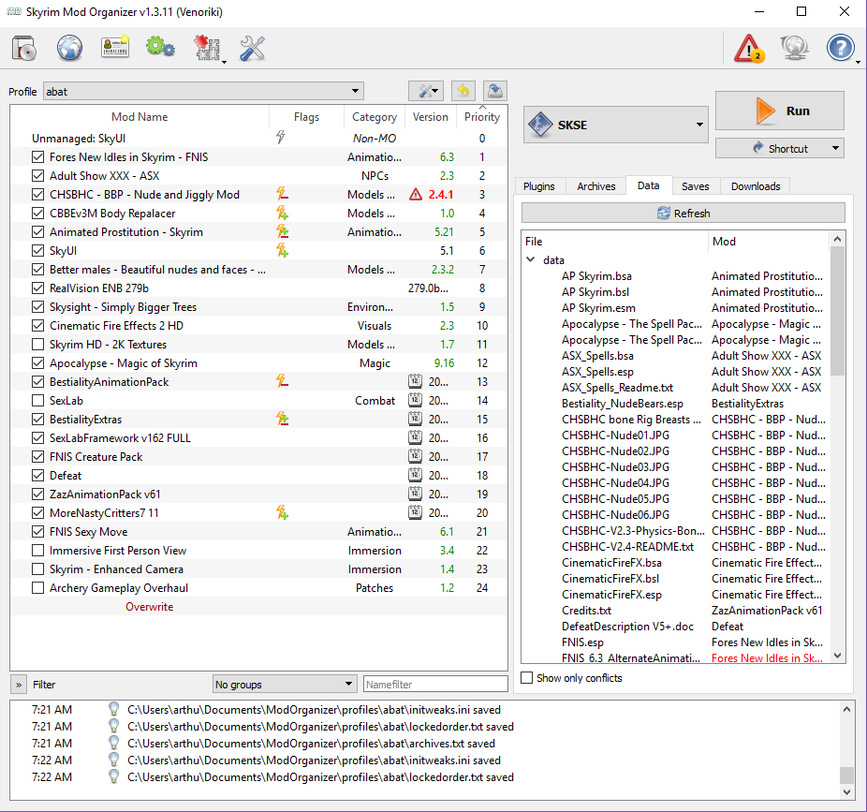Open the No groups dropdown
The image size is (867, 812).
coord(285,685)
